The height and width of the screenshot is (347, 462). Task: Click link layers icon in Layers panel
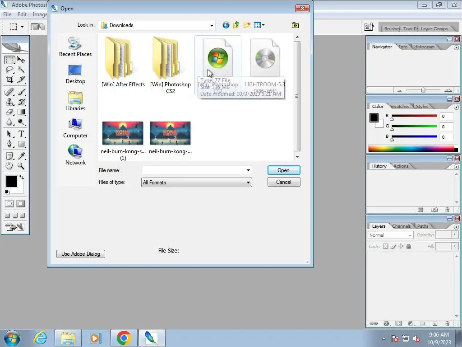pos(374,324)
